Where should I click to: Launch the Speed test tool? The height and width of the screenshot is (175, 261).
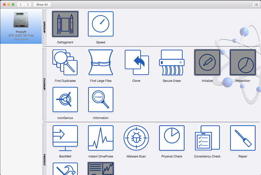pos(101,24)
